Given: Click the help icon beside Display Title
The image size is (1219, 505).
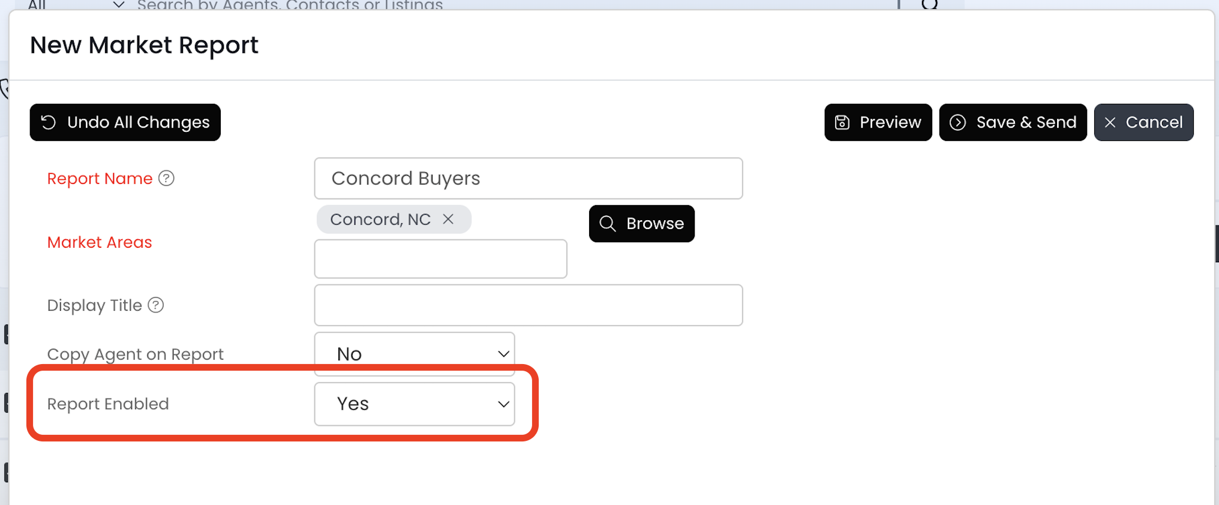Looking at the screenshot, I should point(156,305).
